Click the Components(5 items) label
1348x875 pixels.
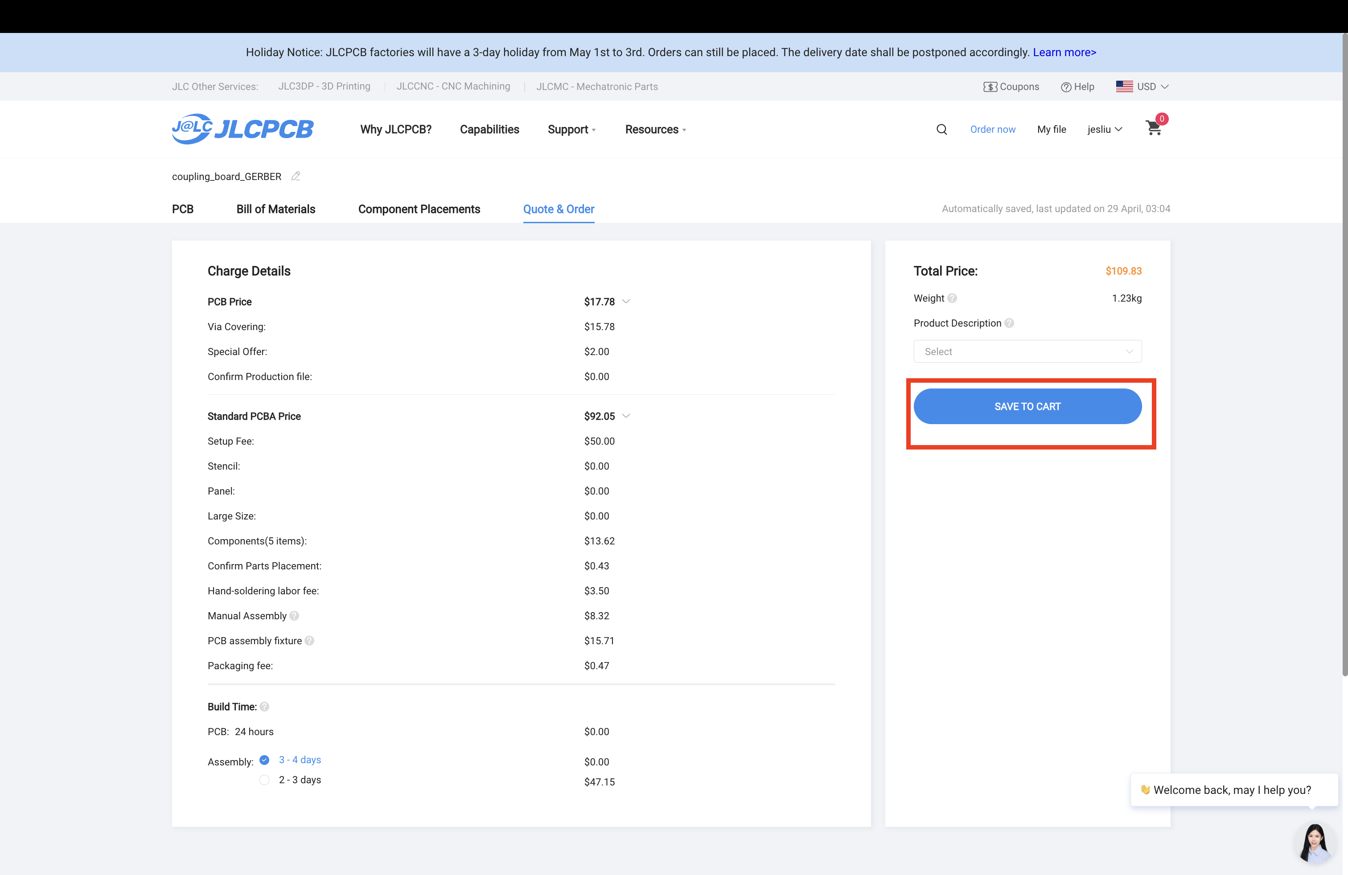click(x=257, y=541)
